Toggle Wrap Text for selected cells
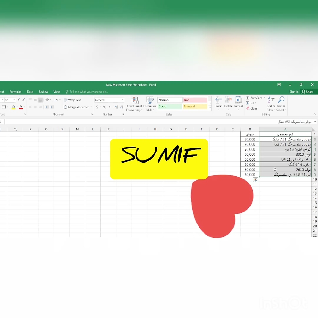The height and width of the screenshot is (318, 318). (72, 100)
